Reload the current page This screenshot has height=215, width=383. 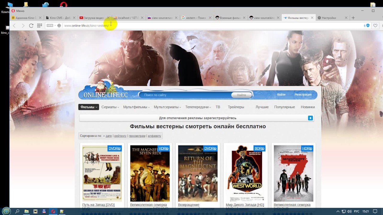click(x=31, y=26)
